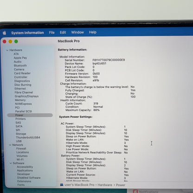Open the Apple menu icon
Viewport: 193px width, 193px height.
click(x=5, y=33)
